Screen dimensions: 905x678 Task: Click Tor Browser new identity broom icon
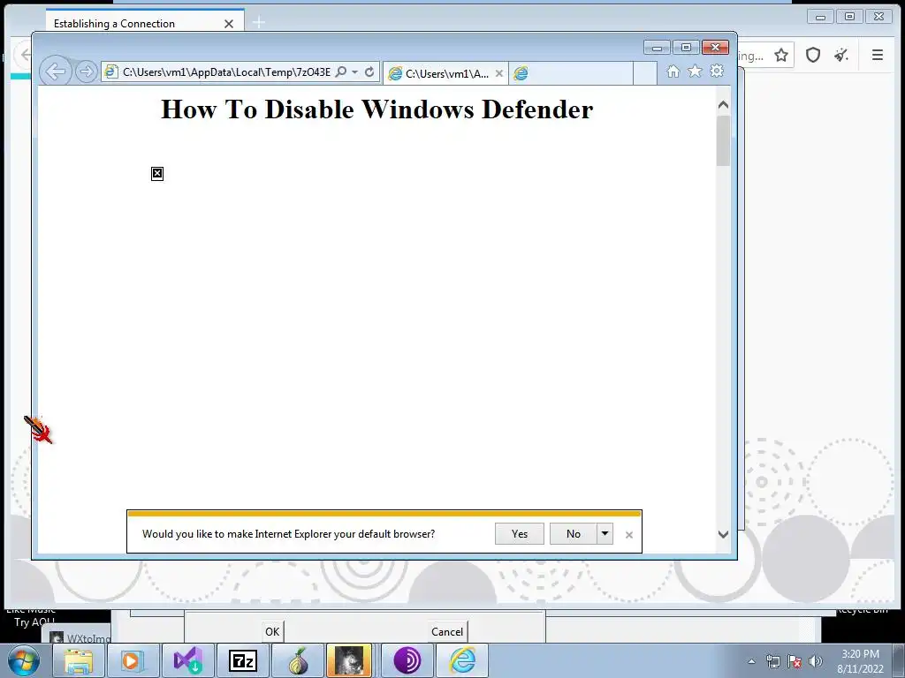(841, 55)
